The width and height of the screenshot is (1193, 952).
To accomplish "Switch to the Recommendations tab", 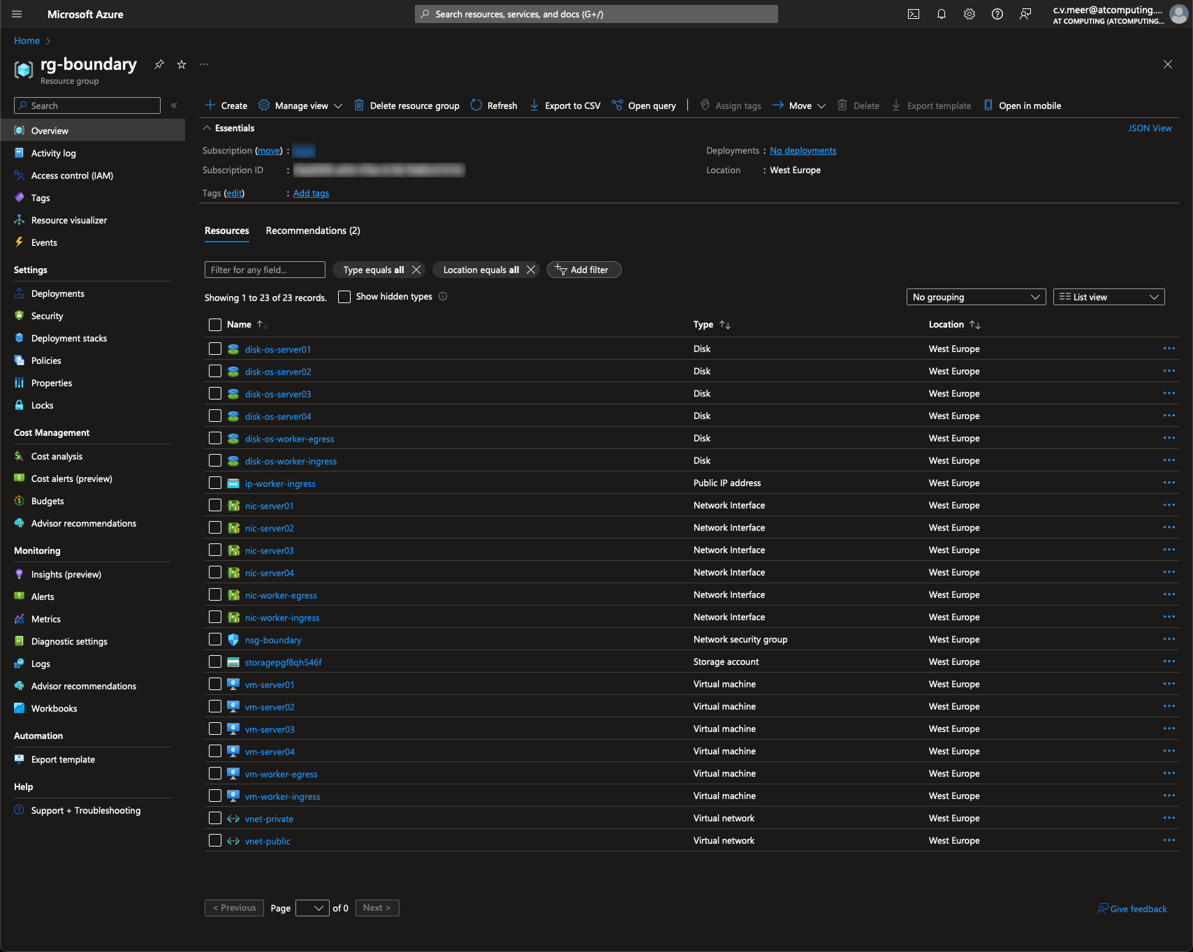I will click(x=313, y=230).
